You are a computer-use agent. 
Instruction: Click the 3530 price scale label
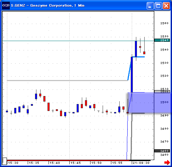(164, 63)
